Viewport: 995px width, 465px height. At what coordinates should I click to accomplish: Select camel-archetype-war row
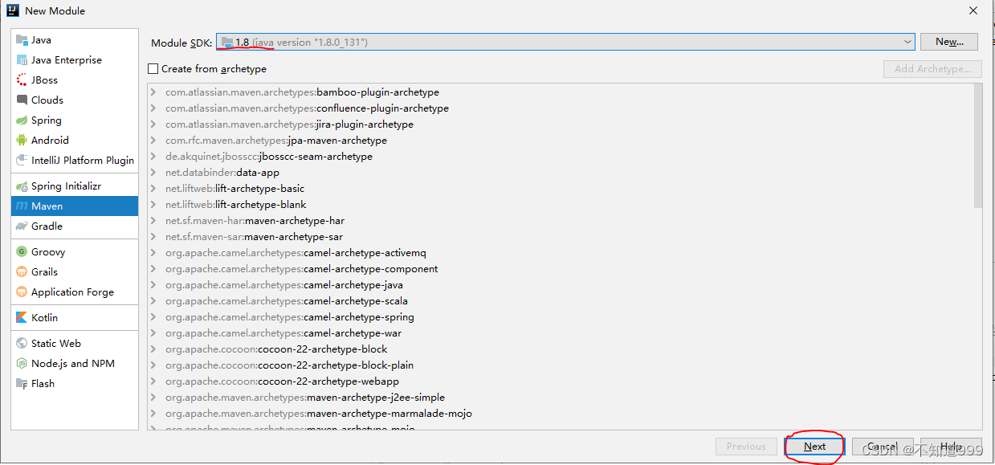click(560, 333)
